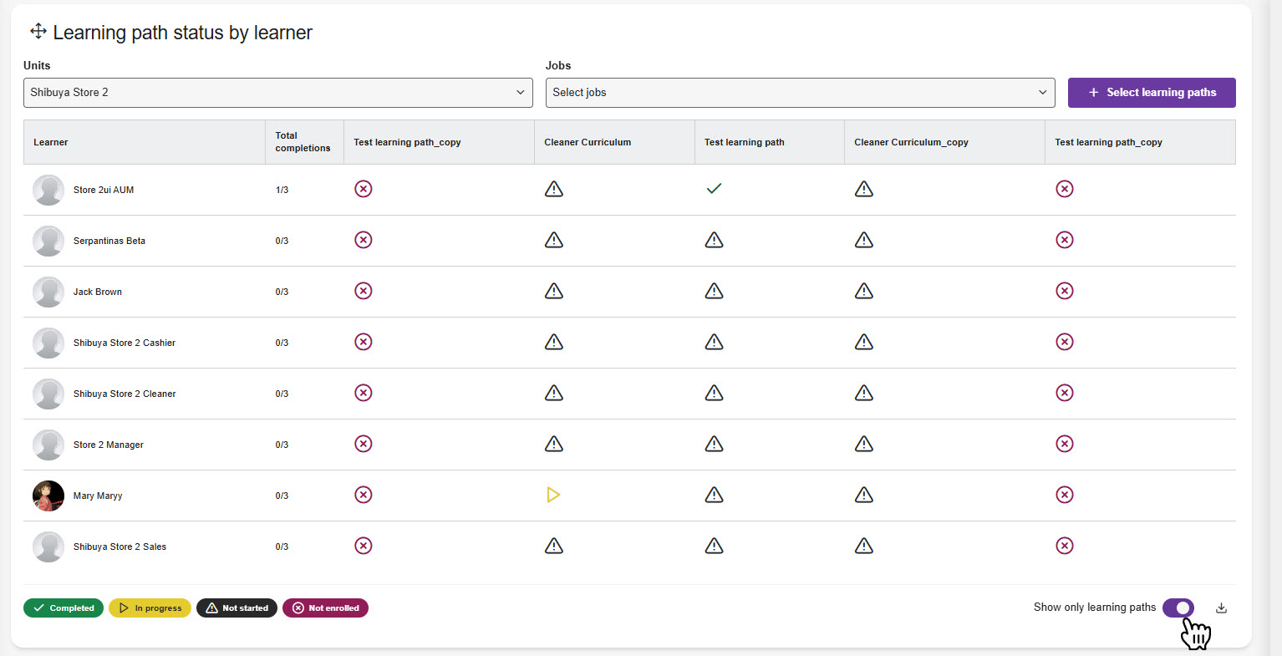
Task: Click Store 2ui AUM's completed checkmark icon
Action: [x=714, y=189]
